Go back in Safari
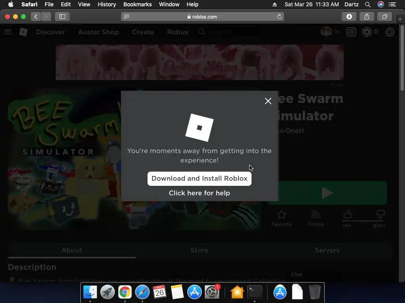Screen dimensions: 405x303 tap(36, 17)
